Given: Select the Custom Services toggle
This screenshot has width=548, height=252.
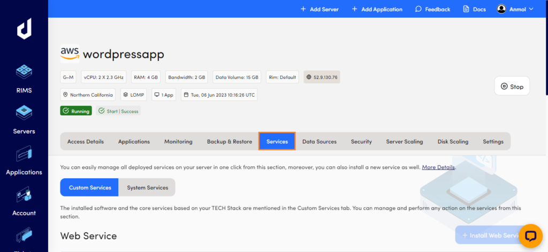Looking at the screenshot, I should 90,187.
